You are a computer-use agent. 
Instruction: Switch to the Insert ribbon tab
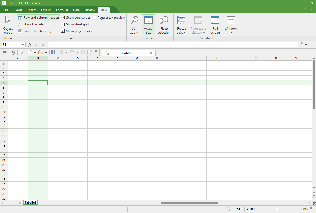click(x=32, y=10)
